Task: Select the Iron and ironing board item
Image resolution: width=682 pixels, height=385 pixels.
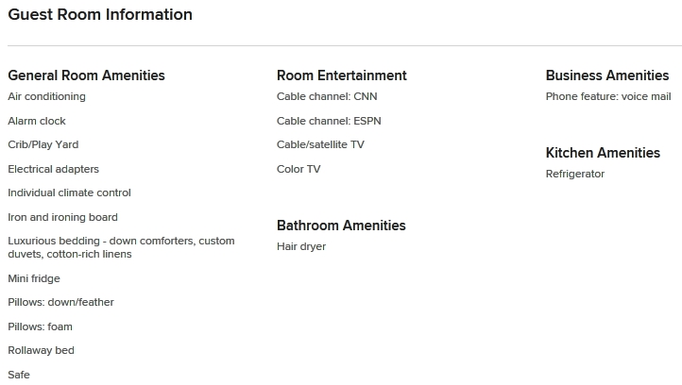Action: click(62, 217)
